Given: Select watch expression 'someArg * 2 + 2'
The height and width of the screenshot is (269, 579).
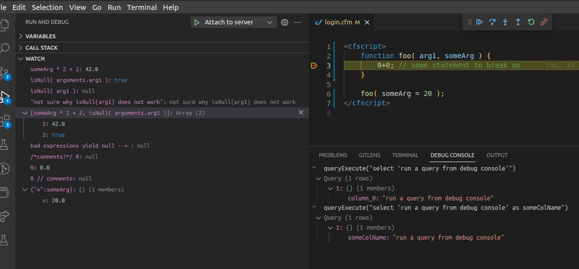Looking at the screenshot, I should 162,69.
